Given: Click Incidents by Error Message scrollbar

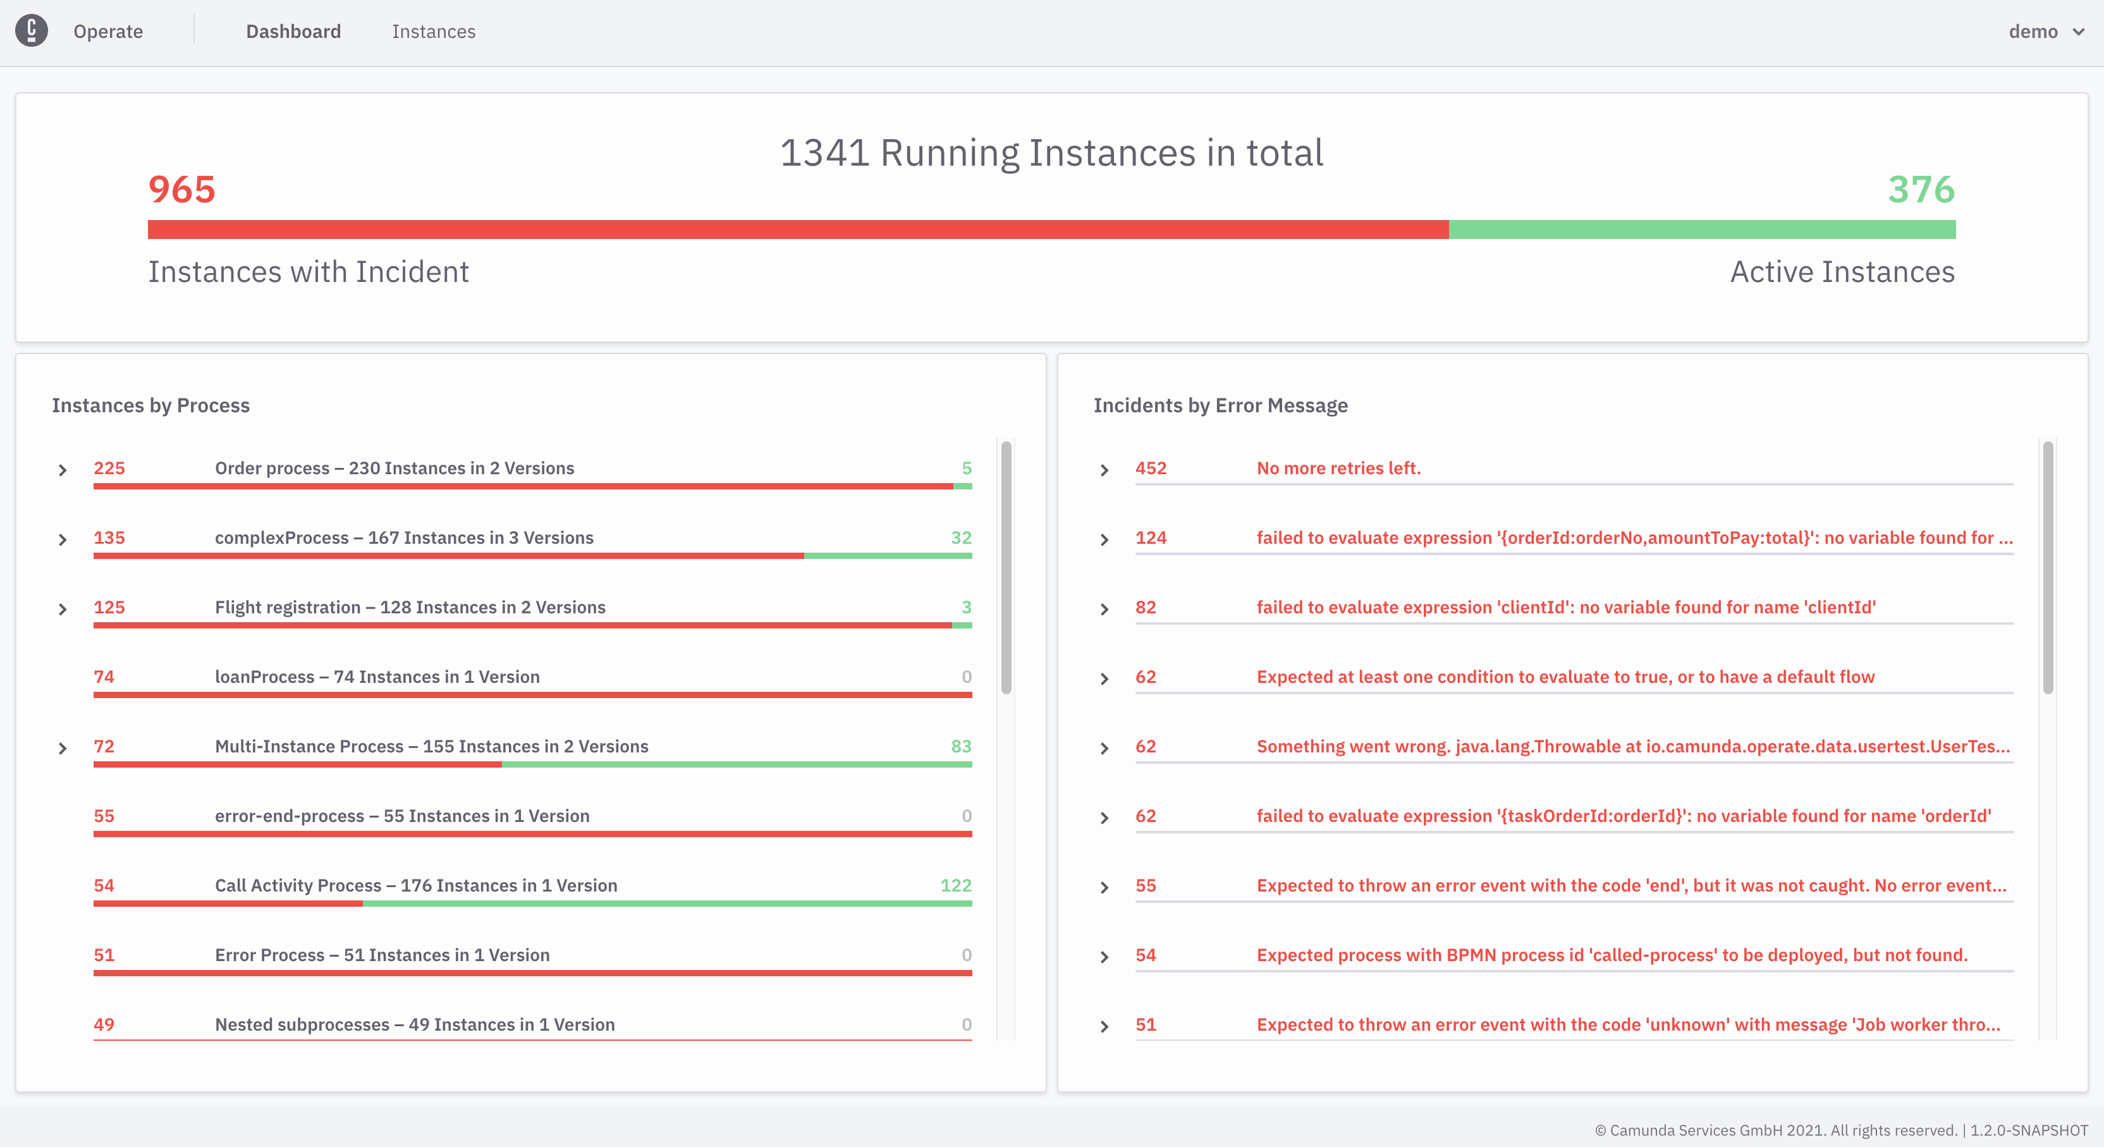Looking at the screenshot, I should click(2048, 568).
